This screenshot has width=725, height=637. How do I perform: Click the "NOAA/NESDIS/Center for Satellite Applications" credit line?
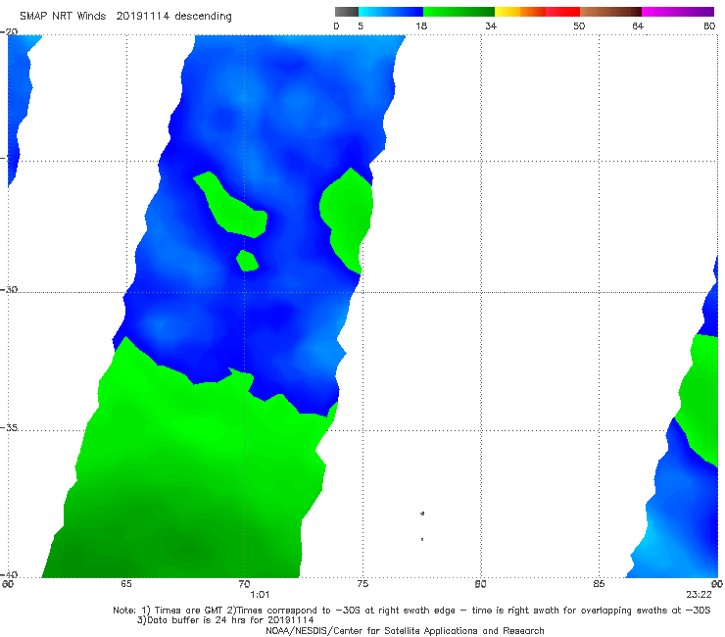405,631
